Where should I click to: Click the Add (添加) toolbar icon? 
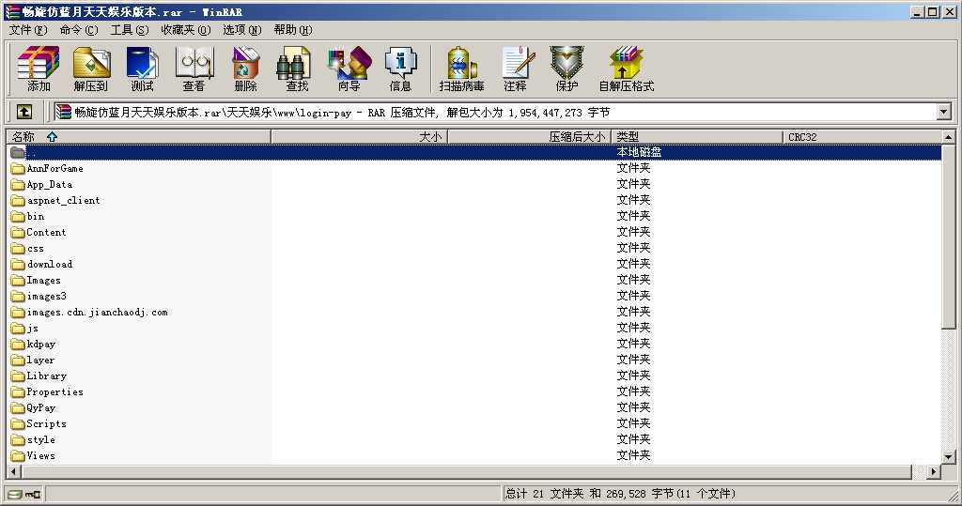point(39,69)
